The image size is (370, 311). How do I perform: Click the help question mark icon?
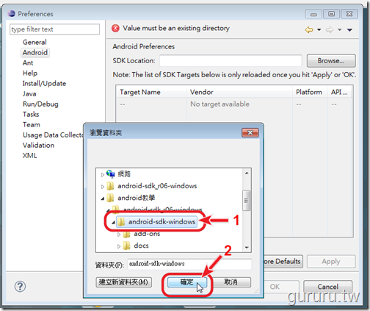[20, 286]
